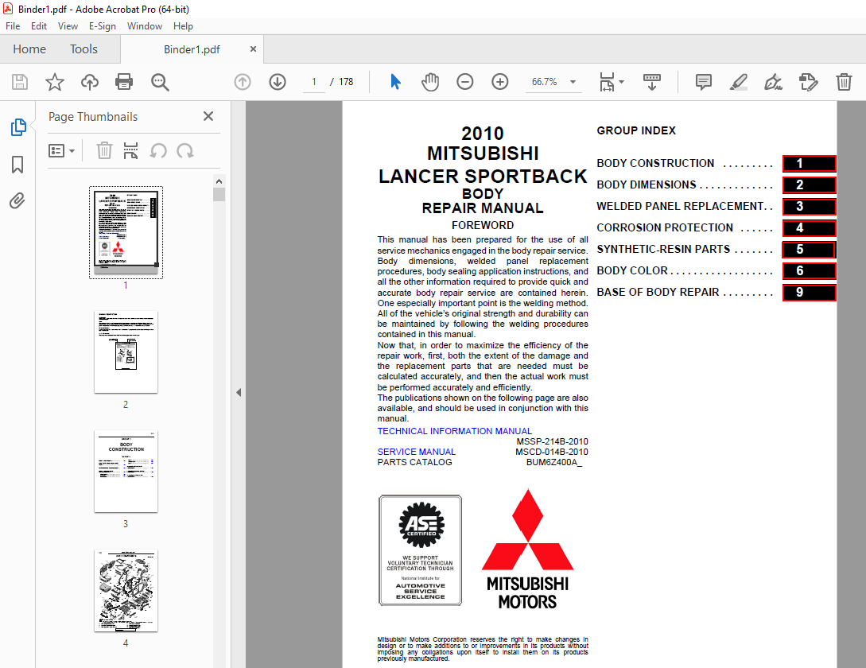Toggle the Bookmarks panel icon
Image resolution: width=866 pixels, height=668 pixels.
(17, 165)
